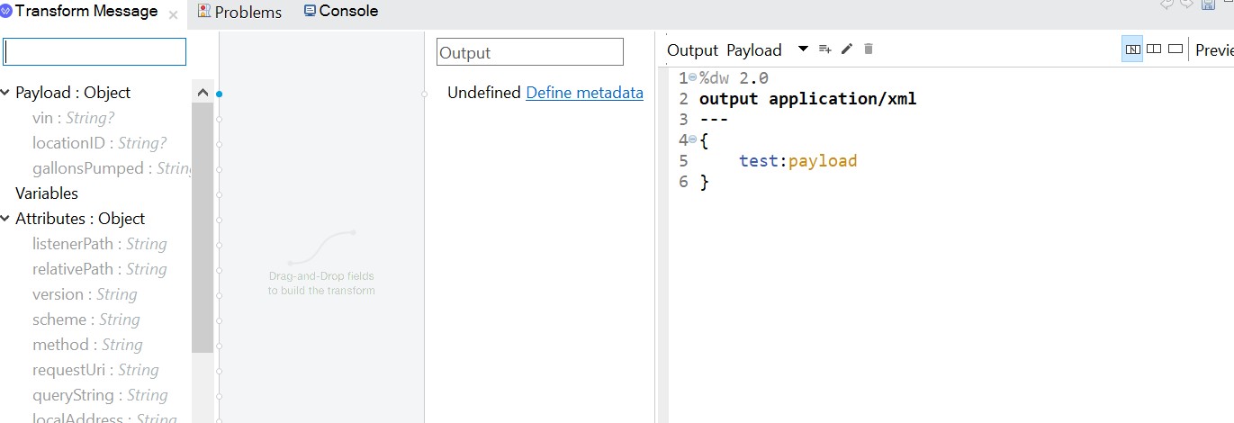
Task: Click the Output search field
Action: point(529,52)
